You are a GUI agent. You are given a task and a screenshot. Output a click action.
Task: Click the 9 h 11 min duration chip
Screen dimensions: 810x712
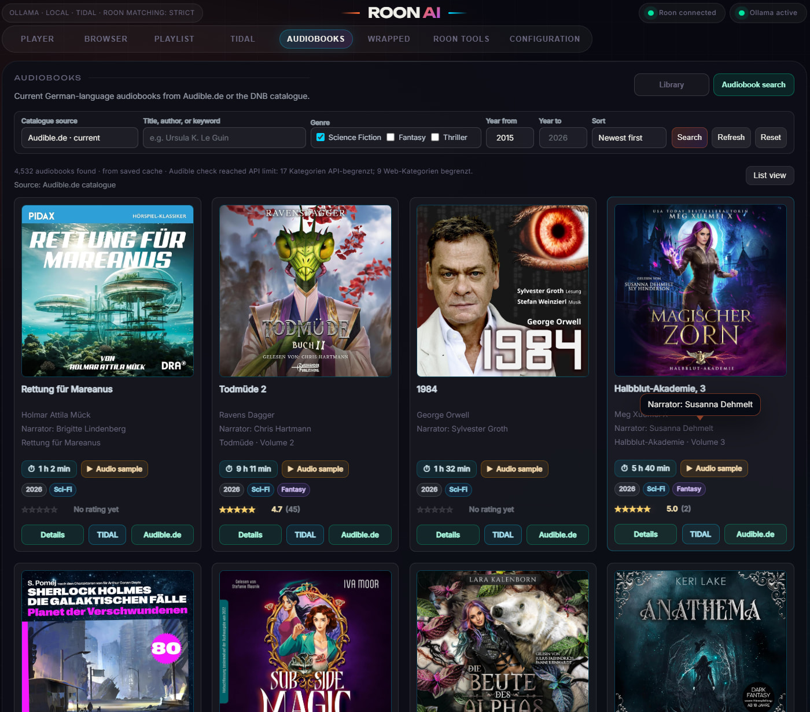click(248, 469)
